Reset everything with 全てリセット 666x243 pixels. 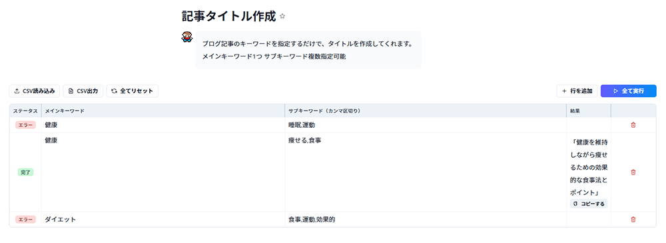(132, 91)
